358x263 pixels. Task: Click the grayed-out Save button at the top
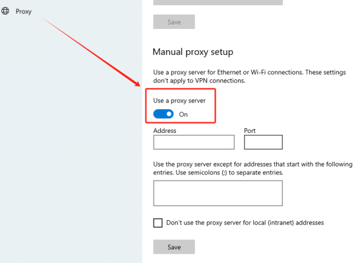174,22
